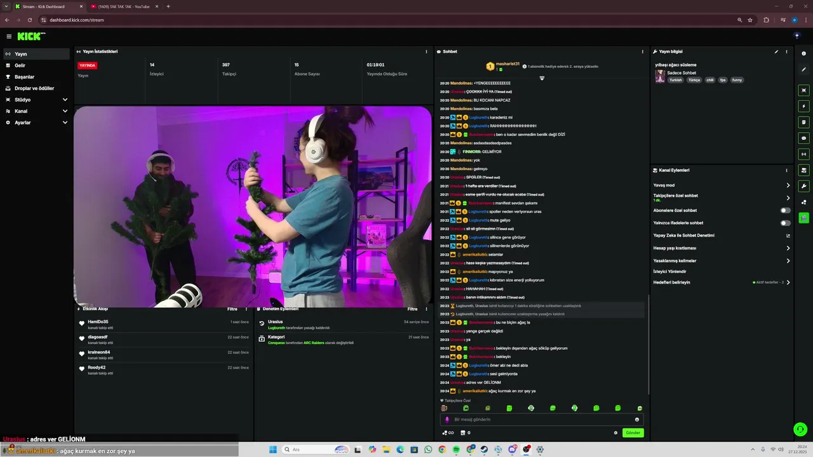Click the info icon in right toolbar
This screenshot has height=457, width=813.
(803, 54)
